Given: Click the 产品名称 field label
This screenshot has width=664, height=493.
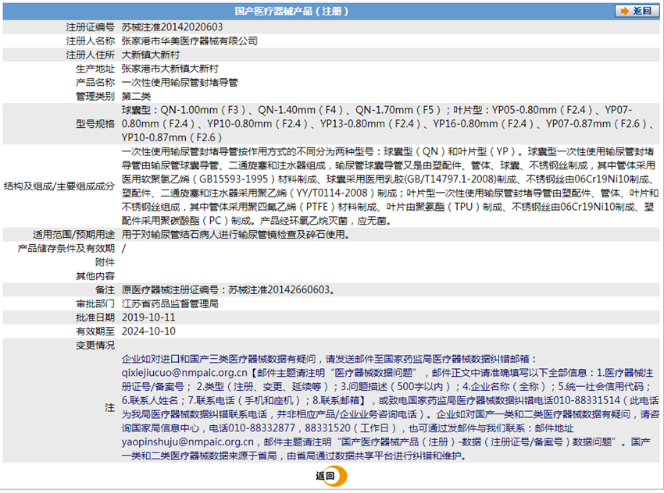Looking at the screenshot, I should click(x=95, y=83).
